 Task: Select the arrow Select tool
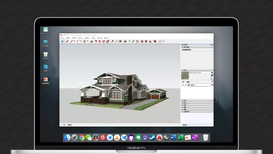[x=63, y=41]
